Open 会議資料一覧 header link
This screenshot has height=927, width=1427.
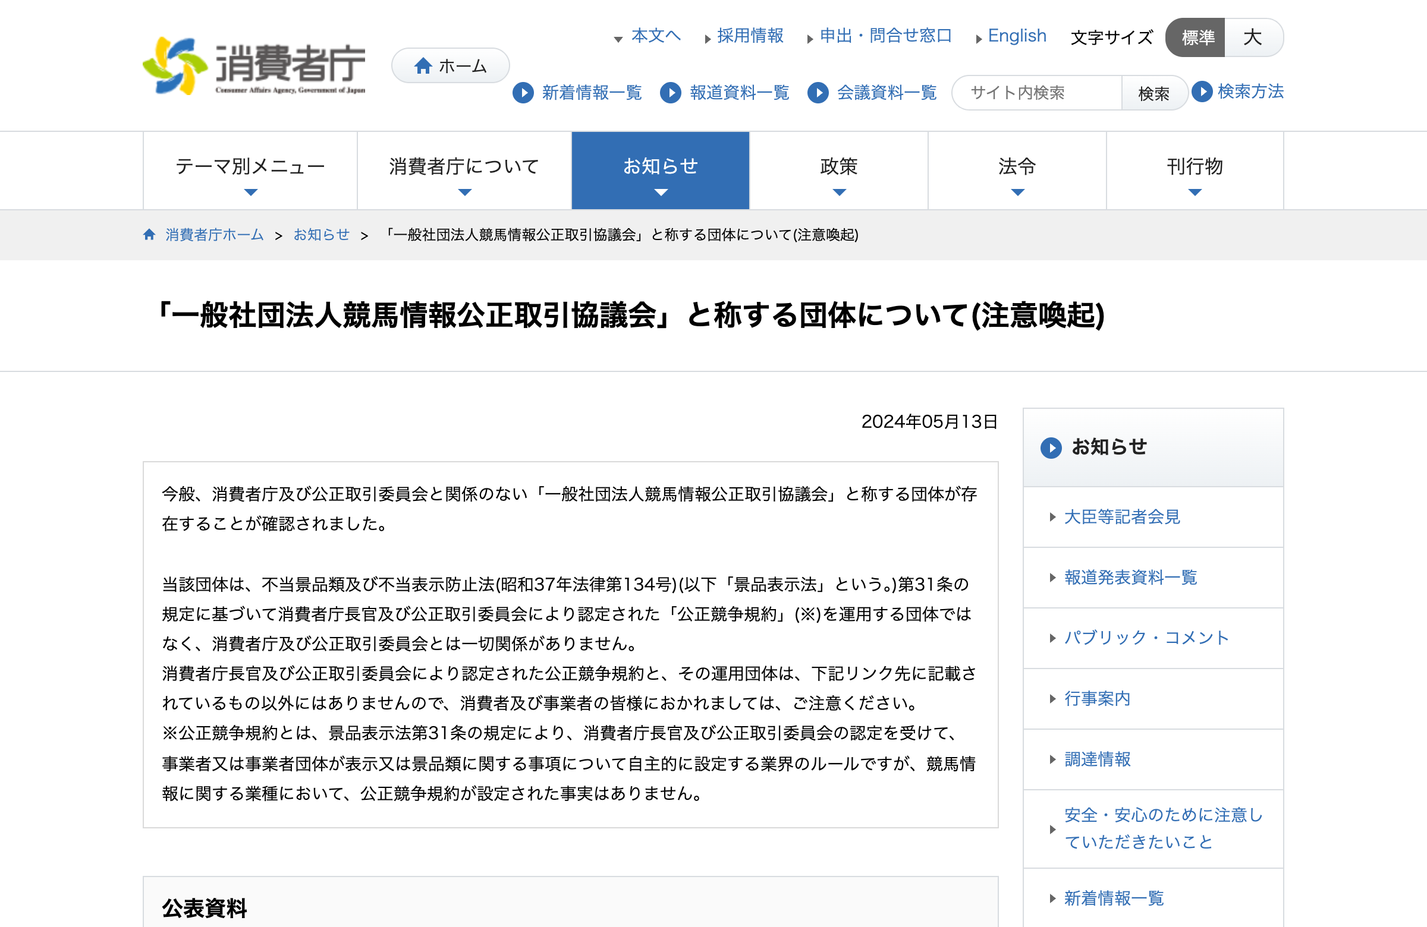click(x=887, y=92)
